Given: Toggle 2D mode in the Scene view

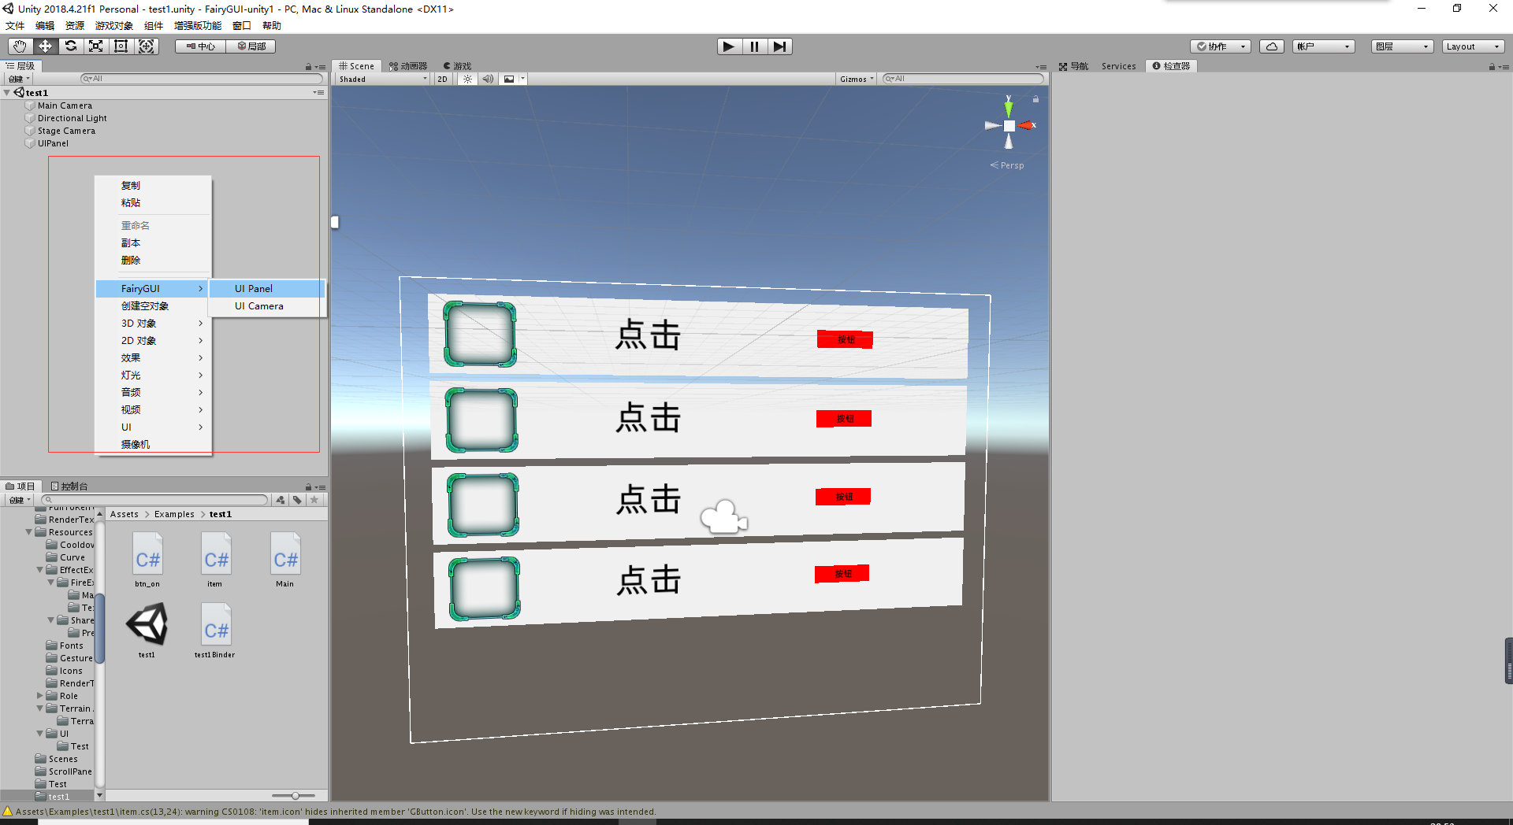Looking at the screenshot, I should tap(443, 79).
